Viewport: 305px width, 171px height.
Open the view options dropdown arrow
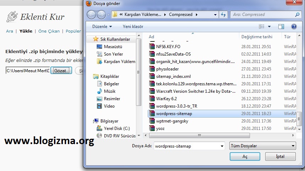(269, 27)
